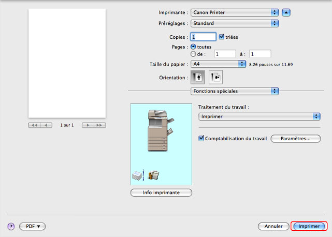Image resolution: width=332 pixels, height=237 pixels.
Task: Open the Préréglages Standard dropdown
Action: pyautogui.click(x=234, y=23)
